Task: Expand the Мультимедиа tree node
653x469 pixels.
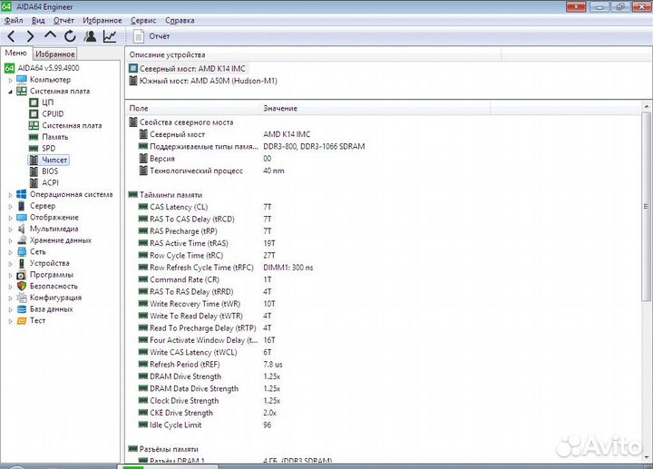Action: coord(10,230)
